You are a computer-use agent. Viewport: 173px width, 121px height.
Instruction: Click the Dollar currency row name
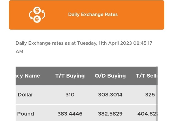pos(25,95)
